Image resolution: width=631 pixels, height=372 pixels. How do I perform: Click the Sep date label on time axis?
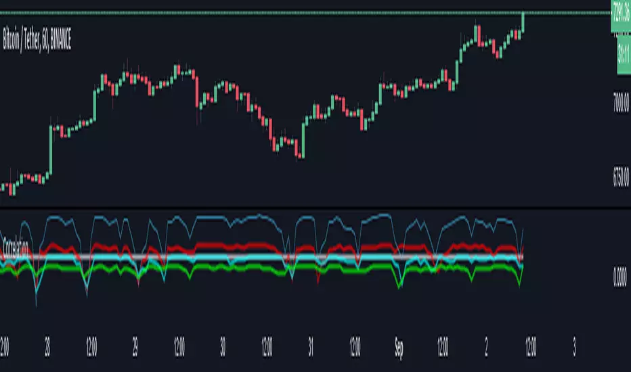coord(399,347)
